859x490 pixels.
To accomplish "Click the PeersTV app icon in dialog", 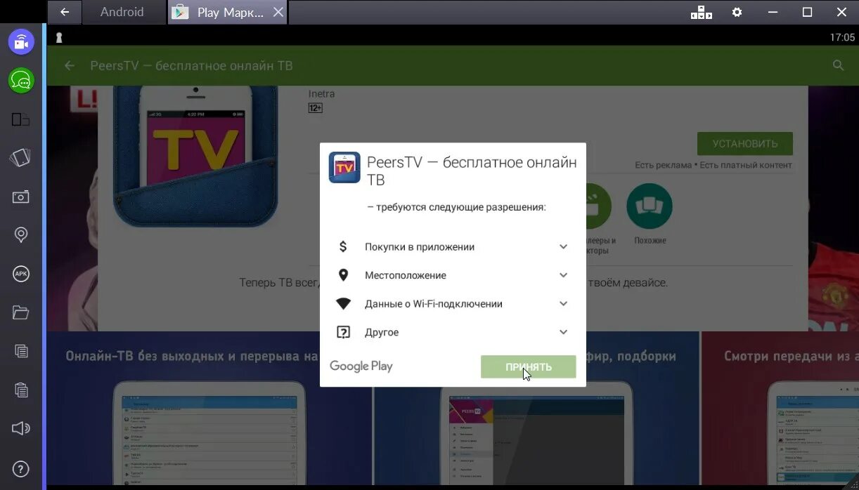I will pos(344,167).
